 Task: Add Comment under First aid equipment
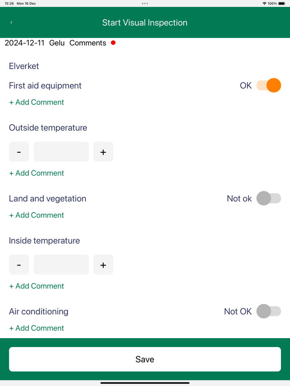tap(37, 102)
